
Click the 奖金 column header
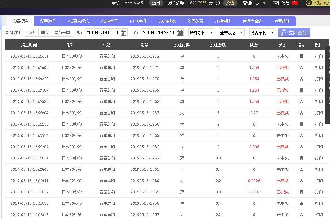tap(254, 45)
